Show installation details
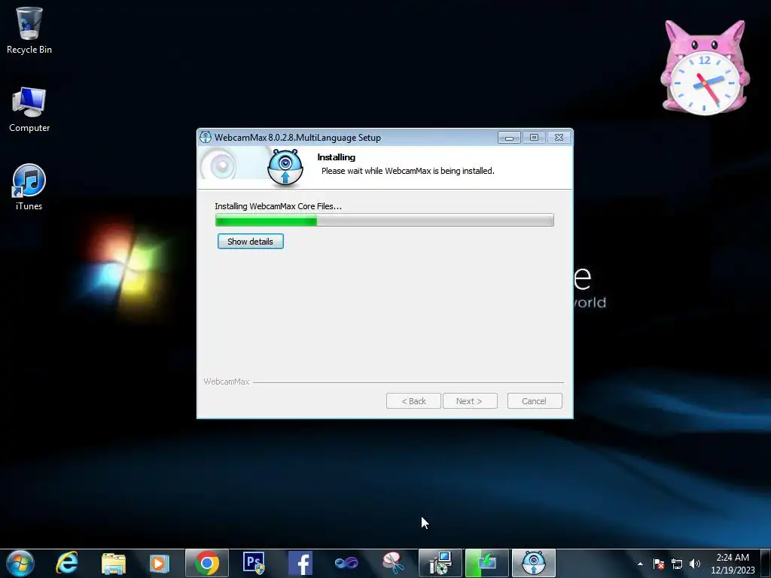This screenshot has height=578, width=771. point(250,242)
